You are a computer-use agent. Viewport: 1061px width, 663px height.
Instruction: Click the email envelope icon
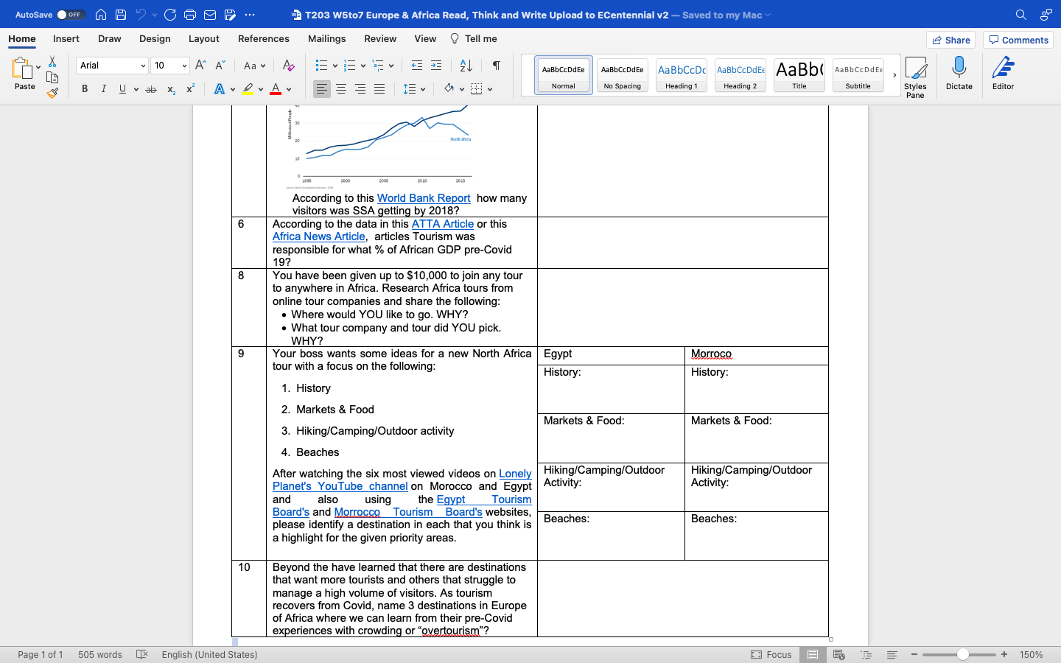(x=210, y=15)
